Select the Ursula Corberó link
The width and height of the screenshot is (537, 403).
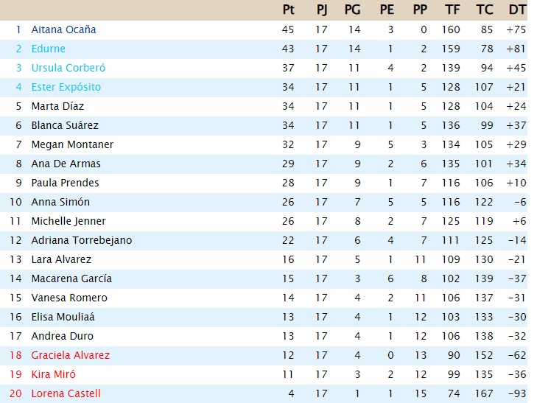click(68, 68)
